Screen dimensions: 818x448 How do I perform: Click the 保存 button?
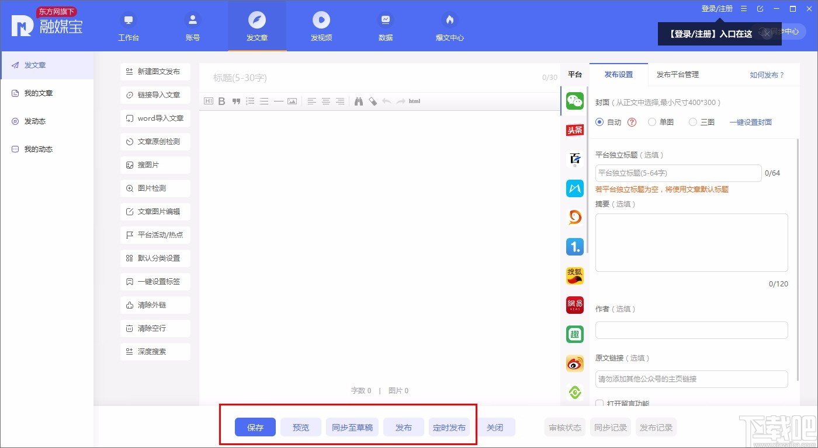(x=255, y=427)
